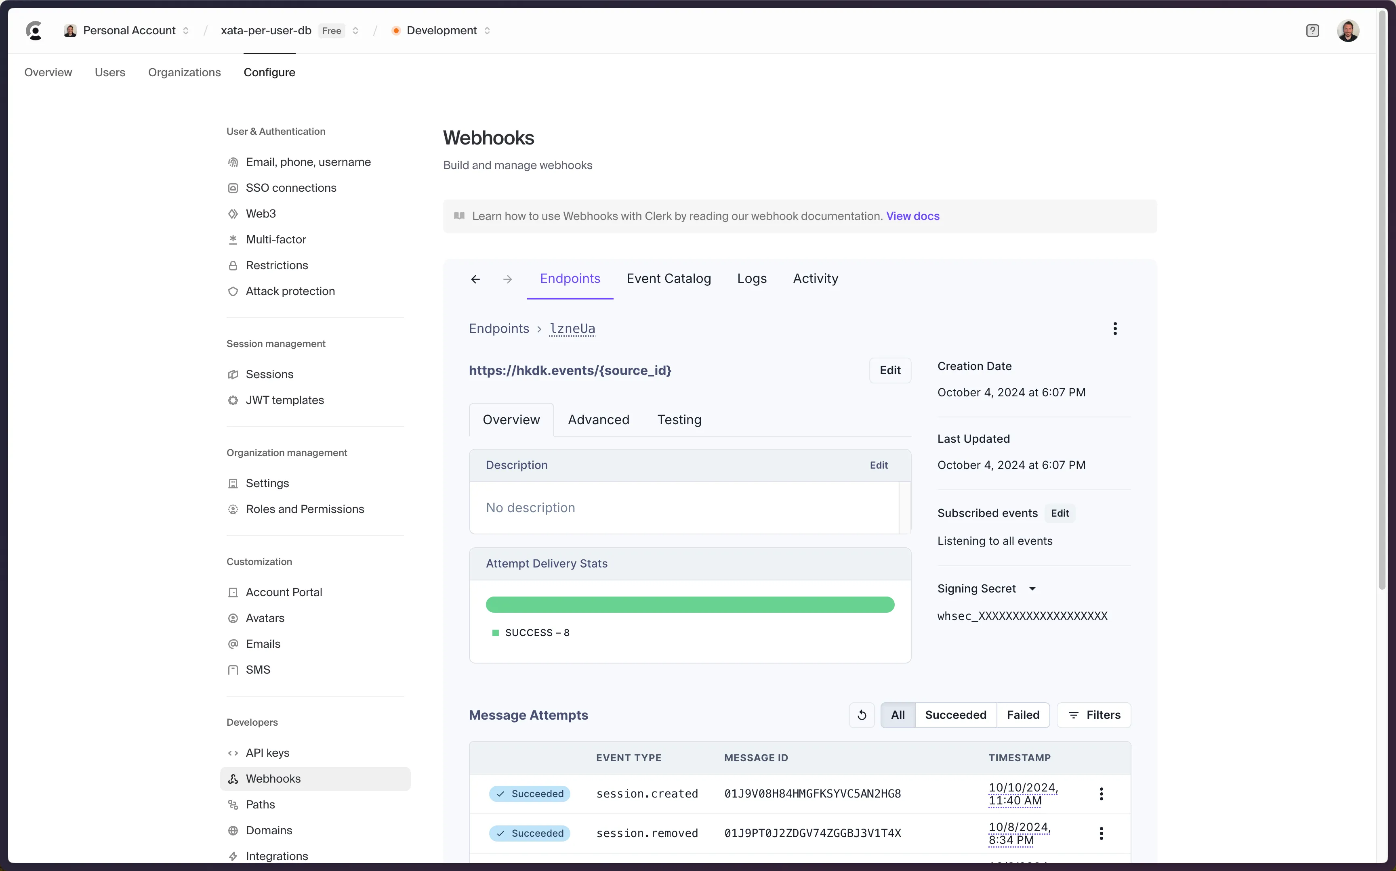This screenshot has height=871, width=1396.
Task: Click the lzneUa endpoint ID
Action: pyautogui.click(x=572, y=329)
